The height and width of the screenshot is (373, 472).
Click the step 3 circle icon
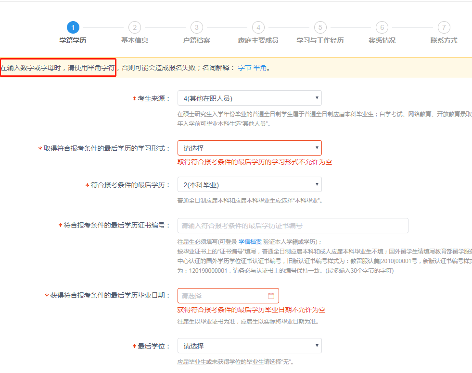[196, 27]
